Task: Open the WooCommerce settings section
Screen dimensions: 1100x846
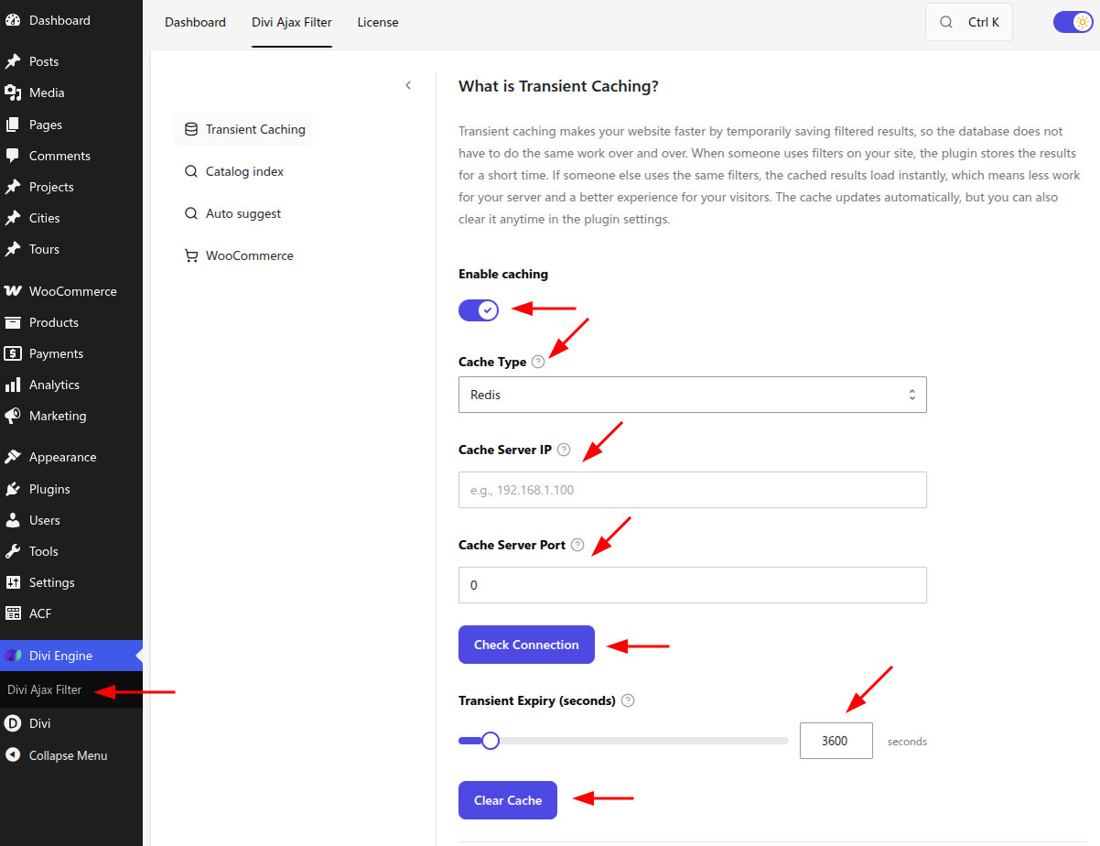Action: [x=239, y=255]
